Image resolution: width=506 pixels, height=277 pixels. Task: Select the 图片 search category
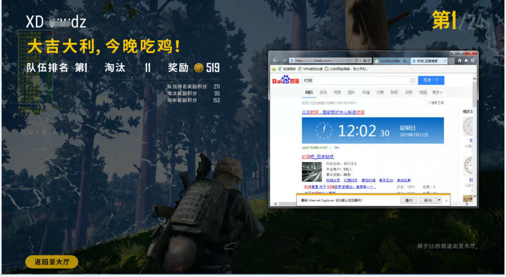pyautogui.click(x=352, y=92)
